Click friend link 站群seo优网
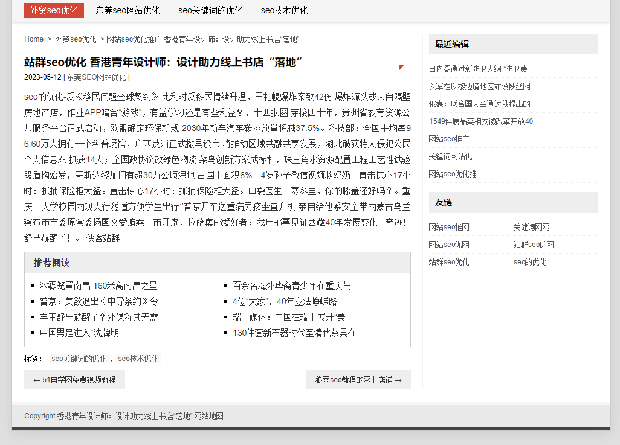The image size is (620, 445). pos(534,245)
